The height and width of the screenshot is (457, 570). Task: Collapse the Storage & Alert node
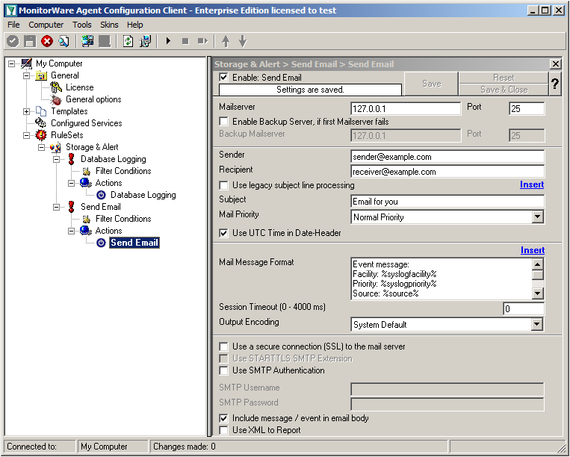41,147
